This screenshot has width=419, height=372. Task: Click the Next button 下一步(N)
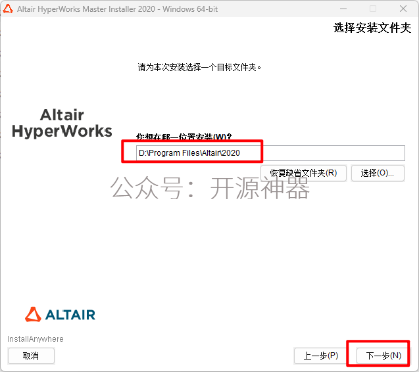[382, 356]
